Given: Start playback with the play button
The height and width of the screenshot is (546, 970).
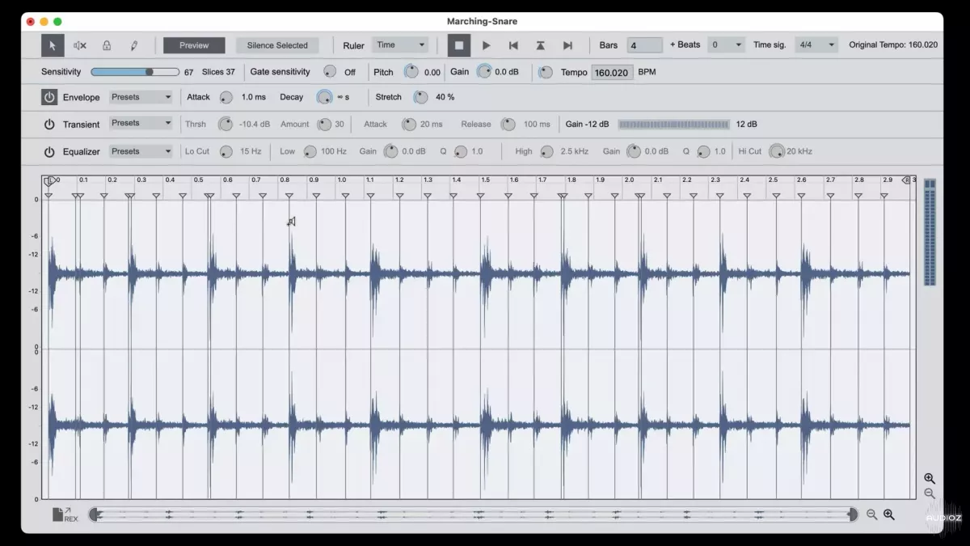Looking at the screenshot, I should [487, 45].
